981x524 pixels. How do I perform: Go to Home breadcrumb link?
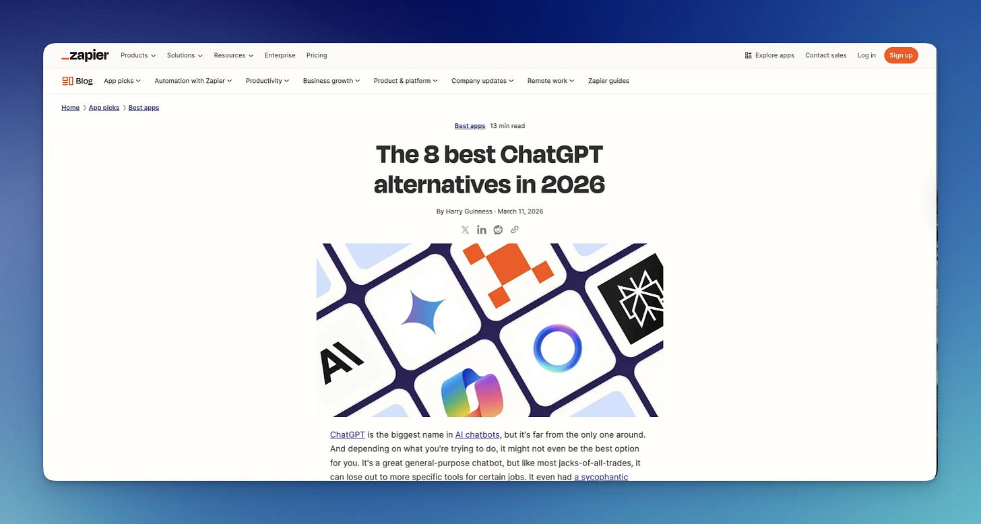click(x=70, y=108)
